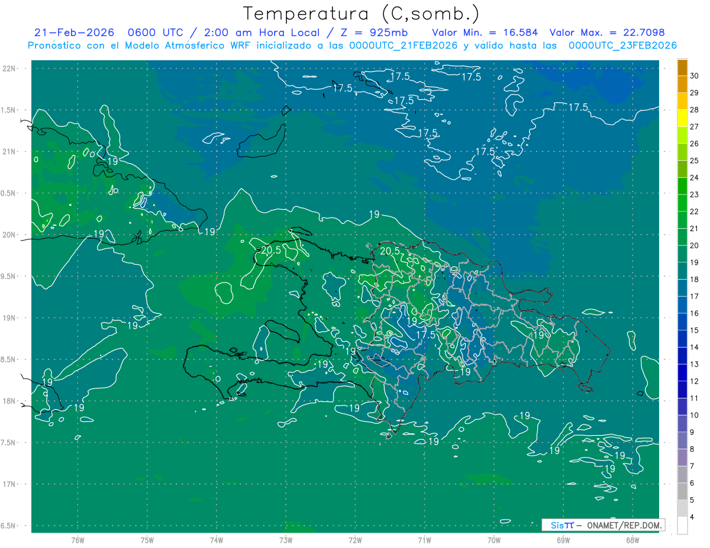
Task: Click the 20.5 contour label over northern Dominican Republic
Action: [x=390, y=251]
